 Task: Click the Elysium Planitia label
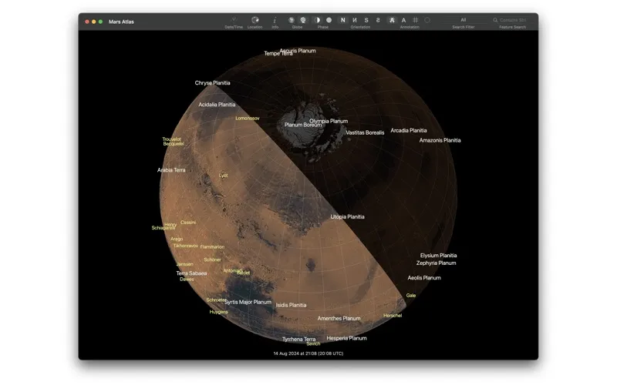[438, 256]
